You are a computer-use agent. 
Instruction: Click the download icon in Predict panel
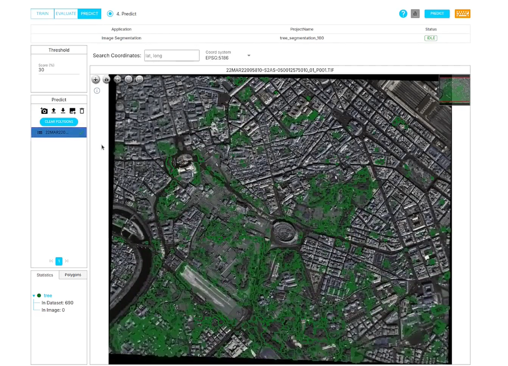[x=63, y=111]
